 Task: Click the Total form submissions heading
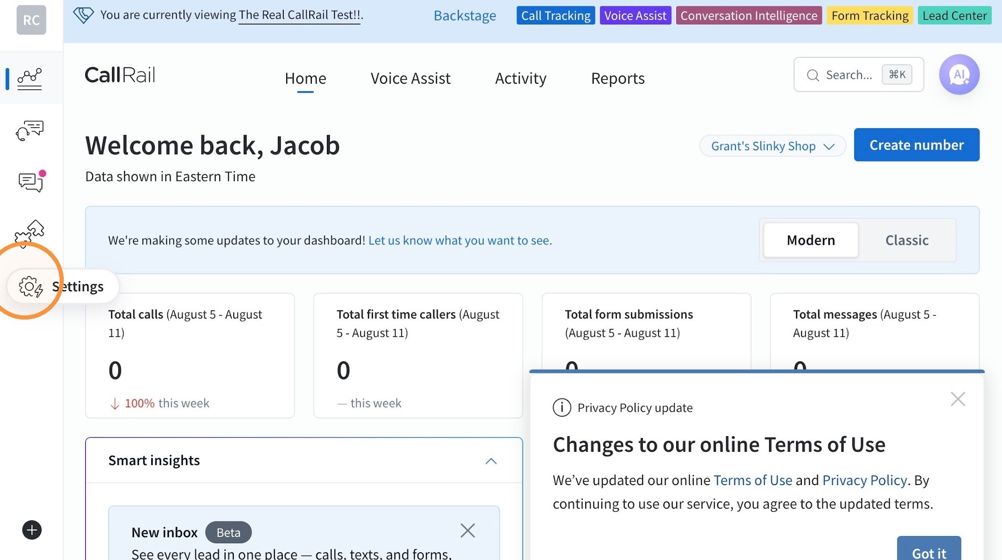point(629,314)
